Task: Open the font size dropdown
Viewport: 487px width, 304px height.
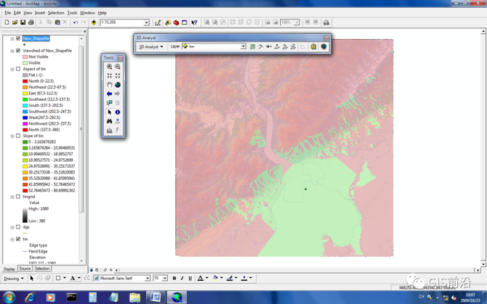Action: tap(165, 279)
